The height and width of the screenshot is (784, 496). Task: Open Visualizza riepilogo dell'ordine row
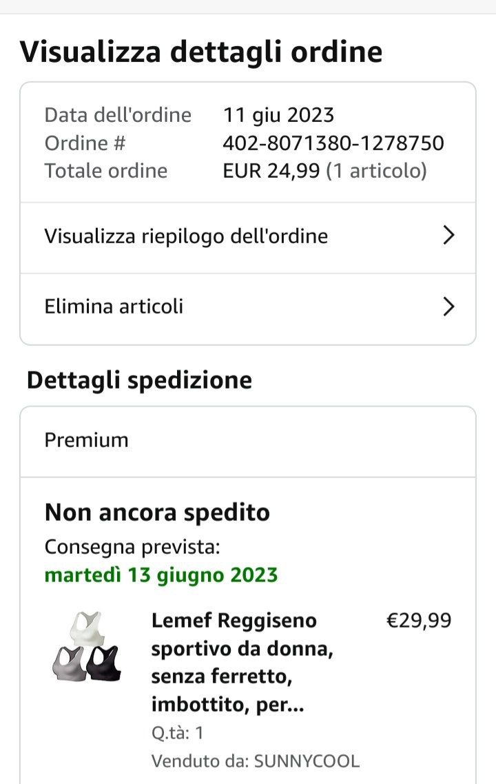coord(248,238)
